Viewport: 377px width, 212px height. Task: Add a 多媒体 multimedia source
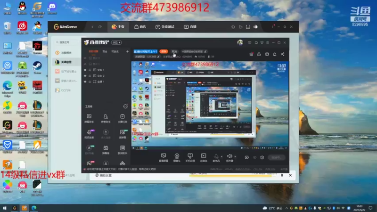[204, 157]
